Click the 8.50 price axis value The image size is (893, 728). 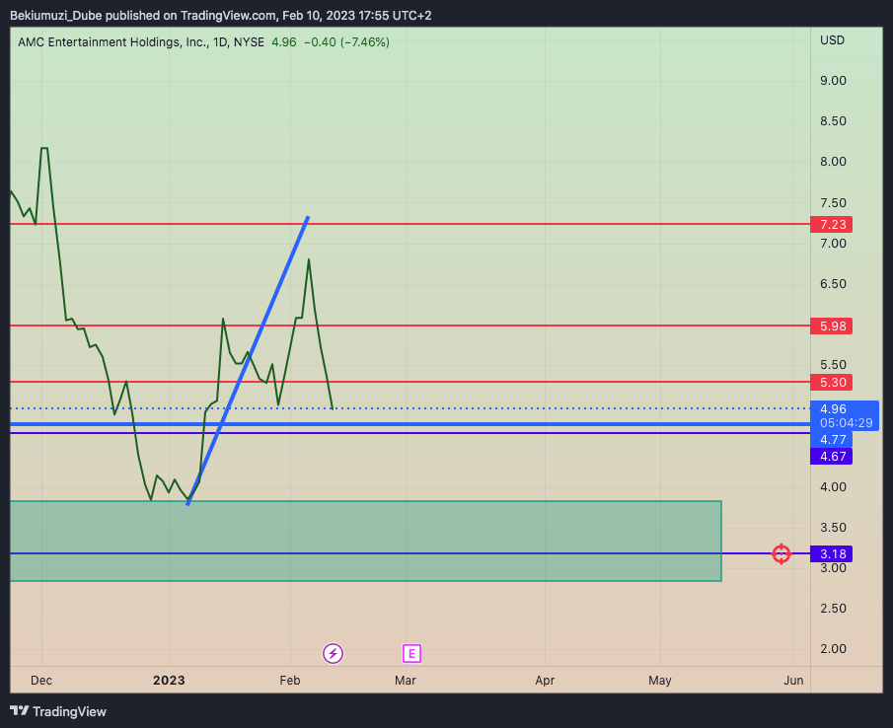pos(833,121)
